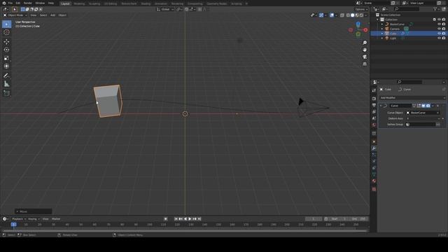Screen dimensions: 448x252
Task: Click the navigation gizmo X axis
Action: click(365, 29)
